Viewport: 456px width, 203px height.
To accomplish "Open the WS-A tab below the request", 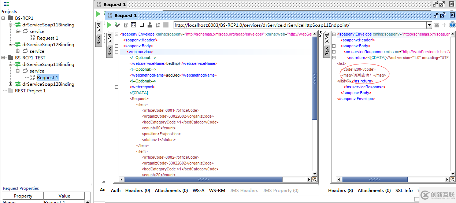I will coord(198,190).
